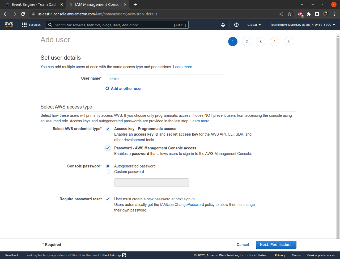Go to wizard step 3
The width and height of the screenshot is (340, 259).
(261, 41)
